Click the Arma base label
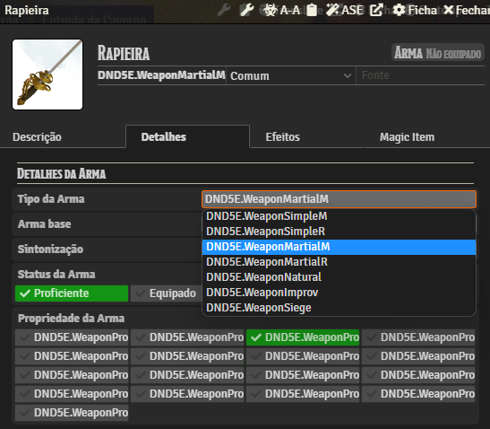 [x=45, y=224]
